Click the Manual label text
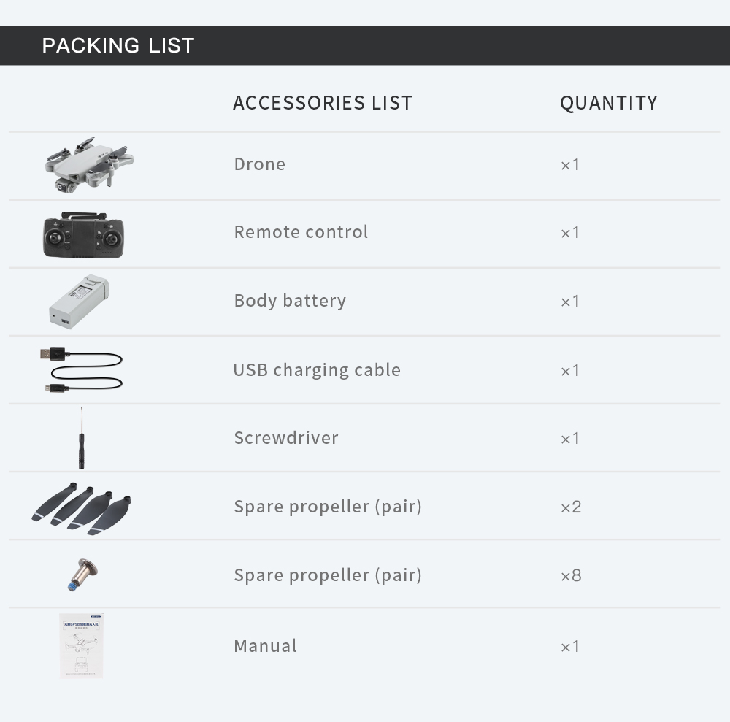Image resolution: width=730 pixels, height=722 pixels. (x=265, y=646)
